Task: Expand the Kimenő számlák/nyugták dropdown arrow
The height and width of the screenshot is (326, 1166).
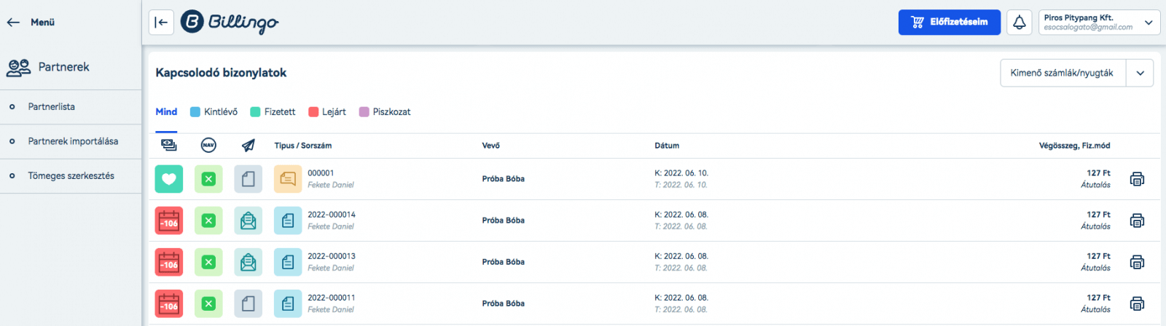Action: coord(1140,73)
